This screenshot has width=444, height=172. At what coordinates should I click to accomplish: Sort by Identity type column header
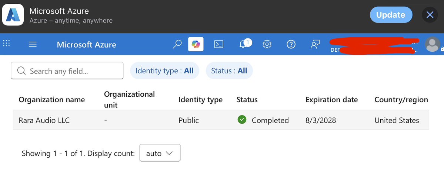point(200,100)
